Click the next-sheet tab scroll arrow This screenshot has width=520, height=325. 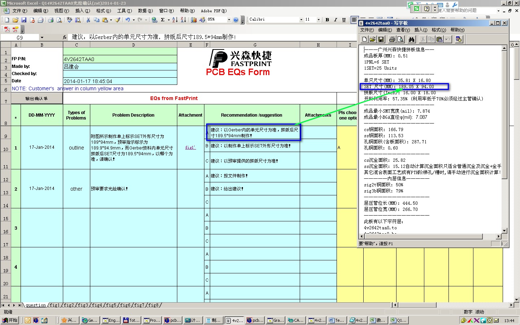pos(14,305)
